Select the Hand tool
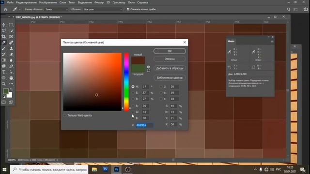Image resolution: width=310 pixels, height=174 pixels. click(11, 78)
